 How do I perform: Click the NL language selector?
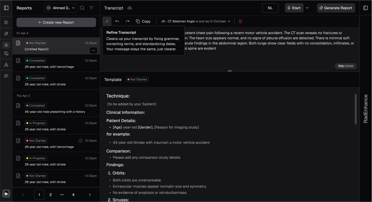click(270, 8)
